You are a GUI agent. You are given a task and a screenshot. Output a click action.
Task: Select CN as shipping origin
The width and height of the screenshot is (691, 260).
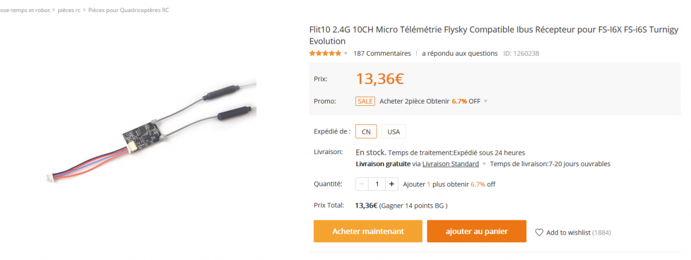pyautogui.click(x=366, y=132)
